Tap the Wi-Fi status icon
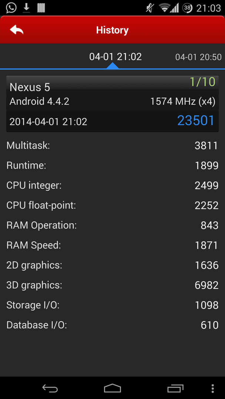The width and height of the screenshot is (225, 399). (165, 8)
